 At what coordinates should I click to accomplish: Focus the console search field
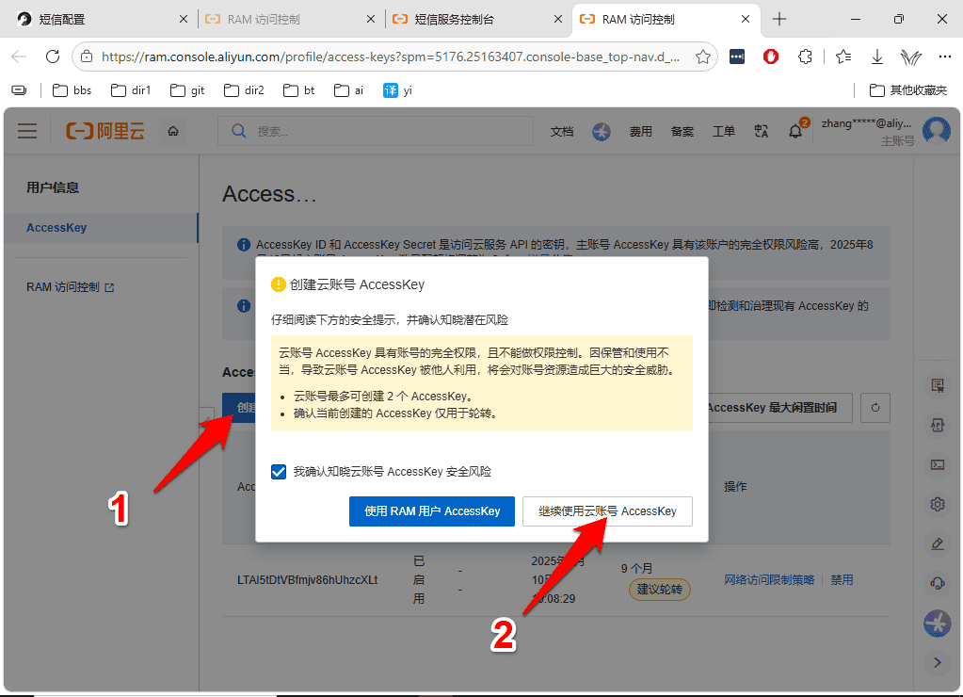coord(376,131)
